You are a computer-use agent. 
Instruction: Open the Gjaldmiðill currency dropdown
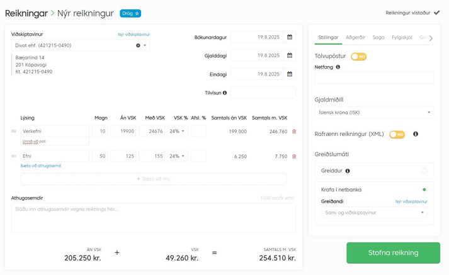pyautogui.click(x=374, y=113)
